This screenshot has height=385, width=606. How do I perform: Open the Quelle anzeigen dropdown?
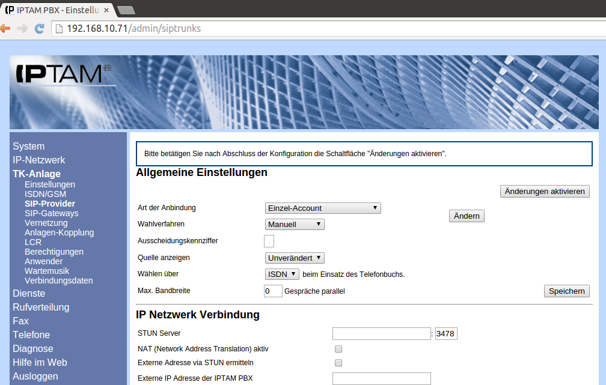tap(295, 258)
